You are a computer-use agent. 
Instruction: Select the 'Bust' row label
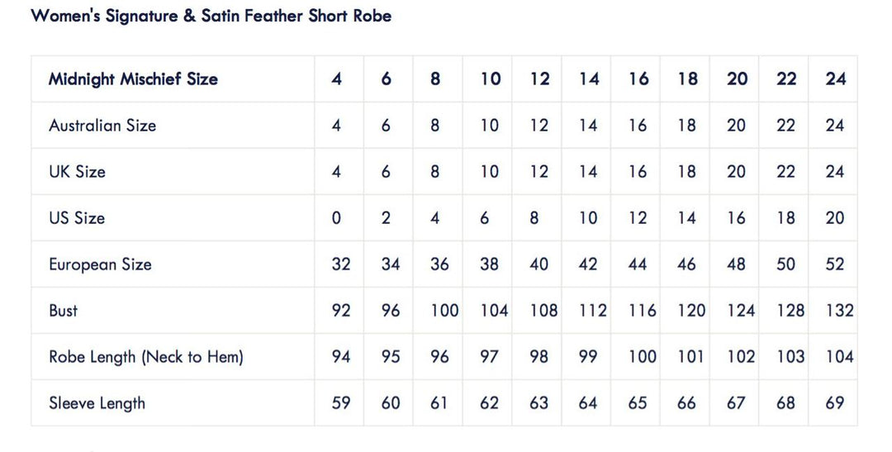pos(64,311)
